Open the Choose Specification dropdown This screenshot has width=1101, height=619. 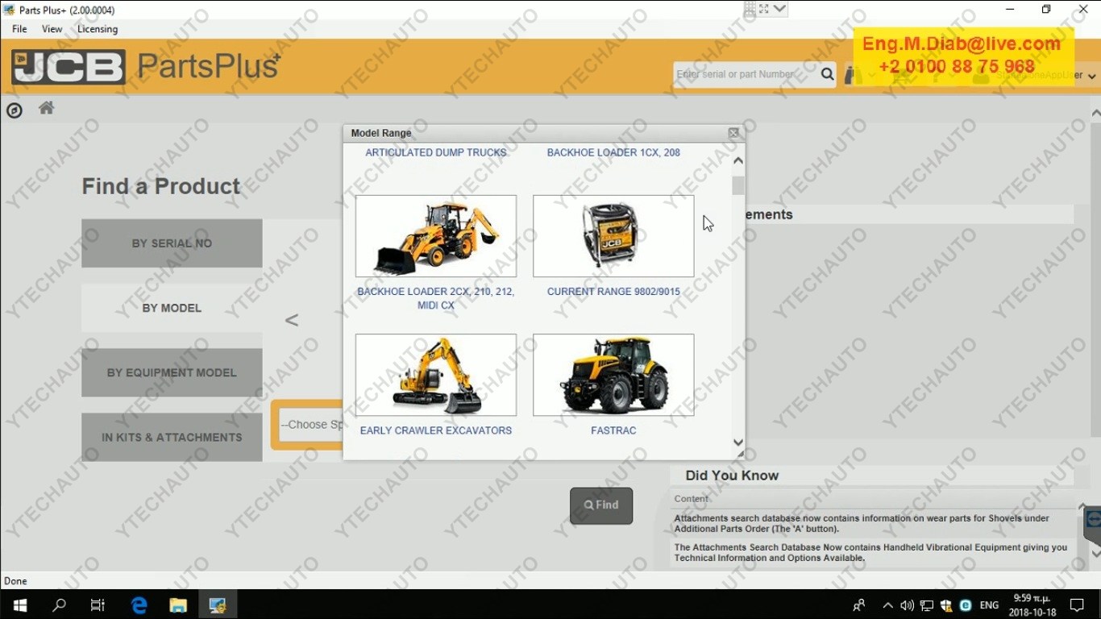310,425
